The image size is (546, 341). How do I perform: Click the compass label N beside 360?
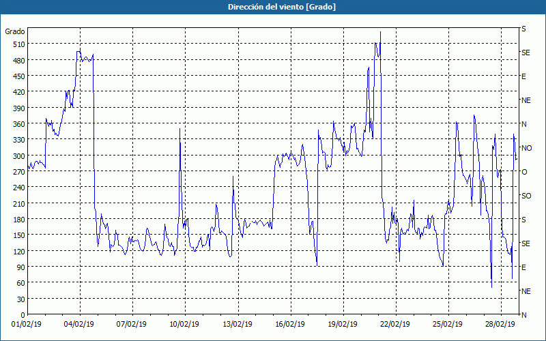tap(523, 124)
